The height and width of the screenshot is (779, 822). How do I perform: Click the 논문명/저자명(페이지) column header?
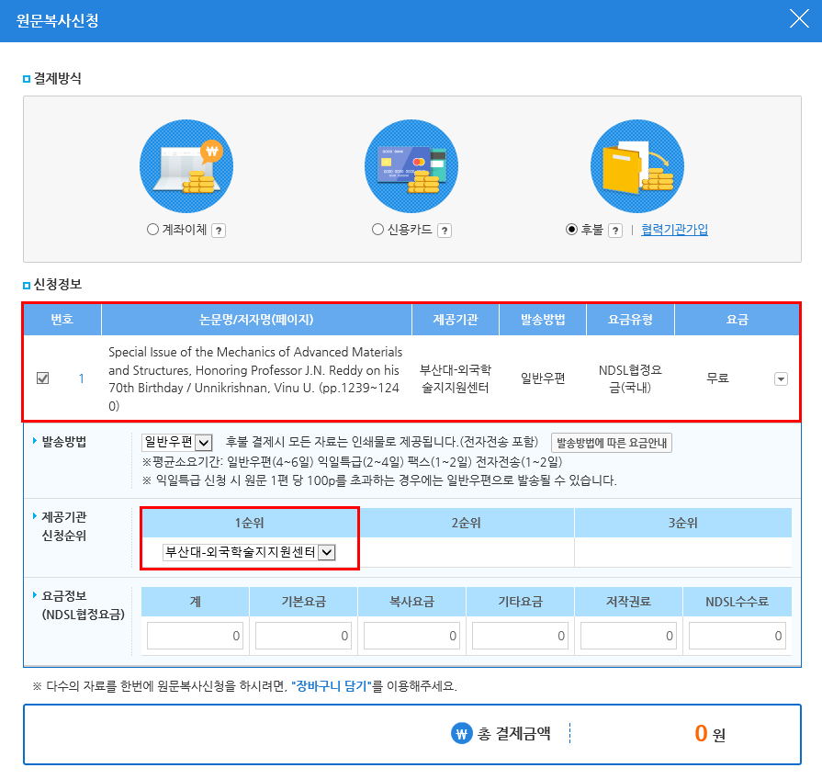coord(256,320)
